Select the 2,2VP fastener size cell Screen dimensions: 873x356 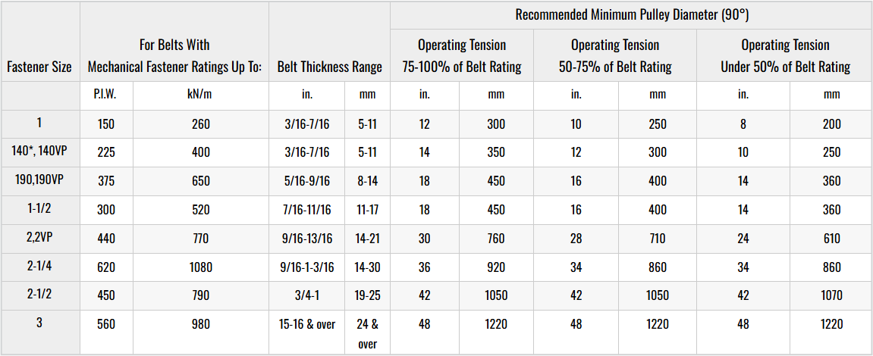39,238
